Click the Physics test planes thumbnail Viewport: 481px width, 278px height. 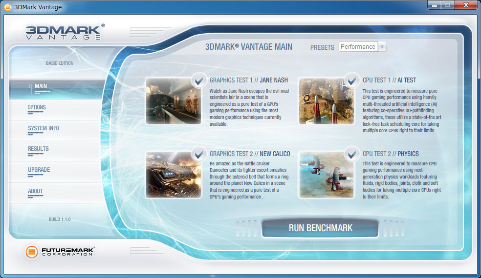(x=327, y=175)
